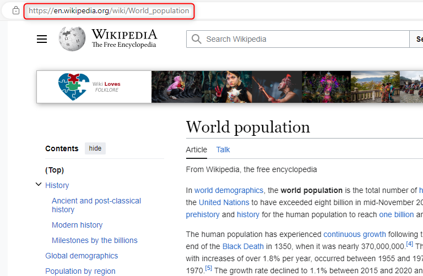Image resolution: width=423 pixels, height=276 pixels.
Task: Click the Wikipedia wordmark title
Action: (x=124, y=35)
